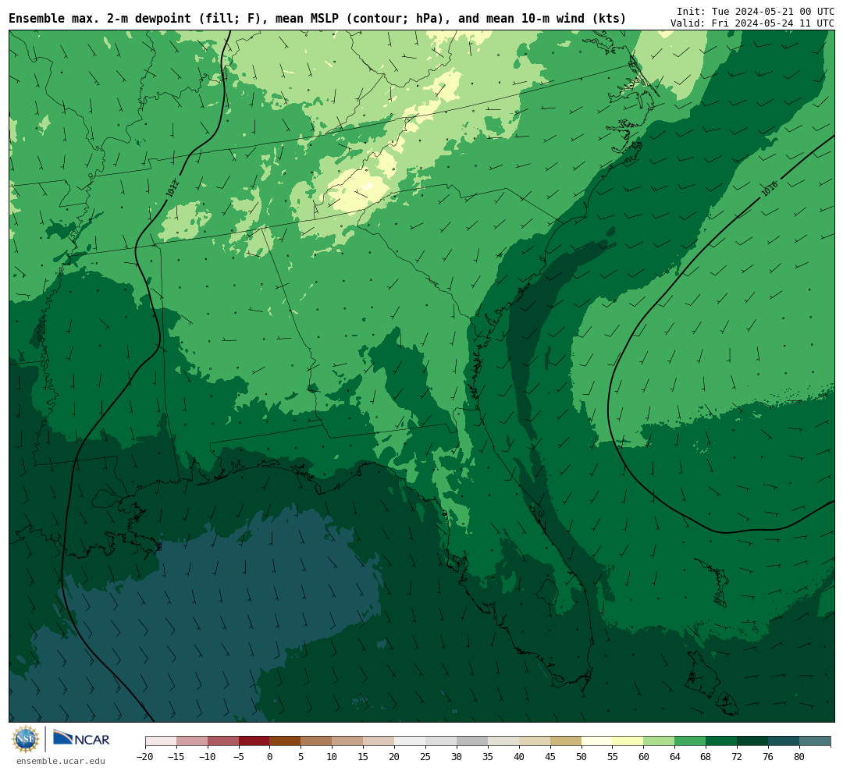Click the -10 colorbar tick label
The width and height of the screenshot is (843, 771).
(208, 757)
